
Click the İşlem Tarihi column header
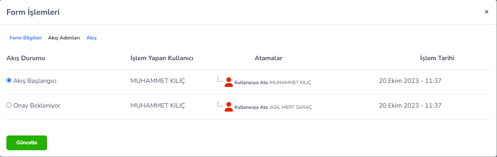coord(437,58)
